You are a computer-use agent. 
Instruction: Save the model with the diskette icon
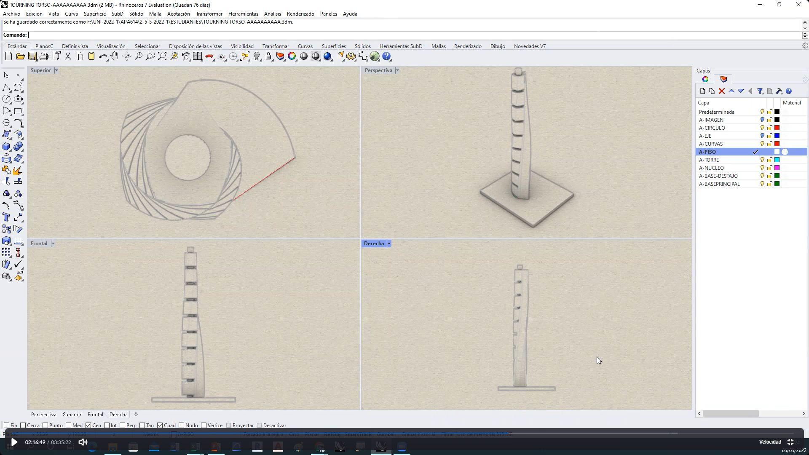[32, 56]
